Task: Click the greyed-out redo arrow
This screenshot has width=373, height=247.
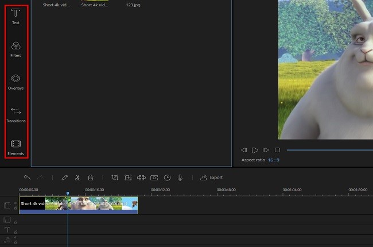Action: click(40, 177)
